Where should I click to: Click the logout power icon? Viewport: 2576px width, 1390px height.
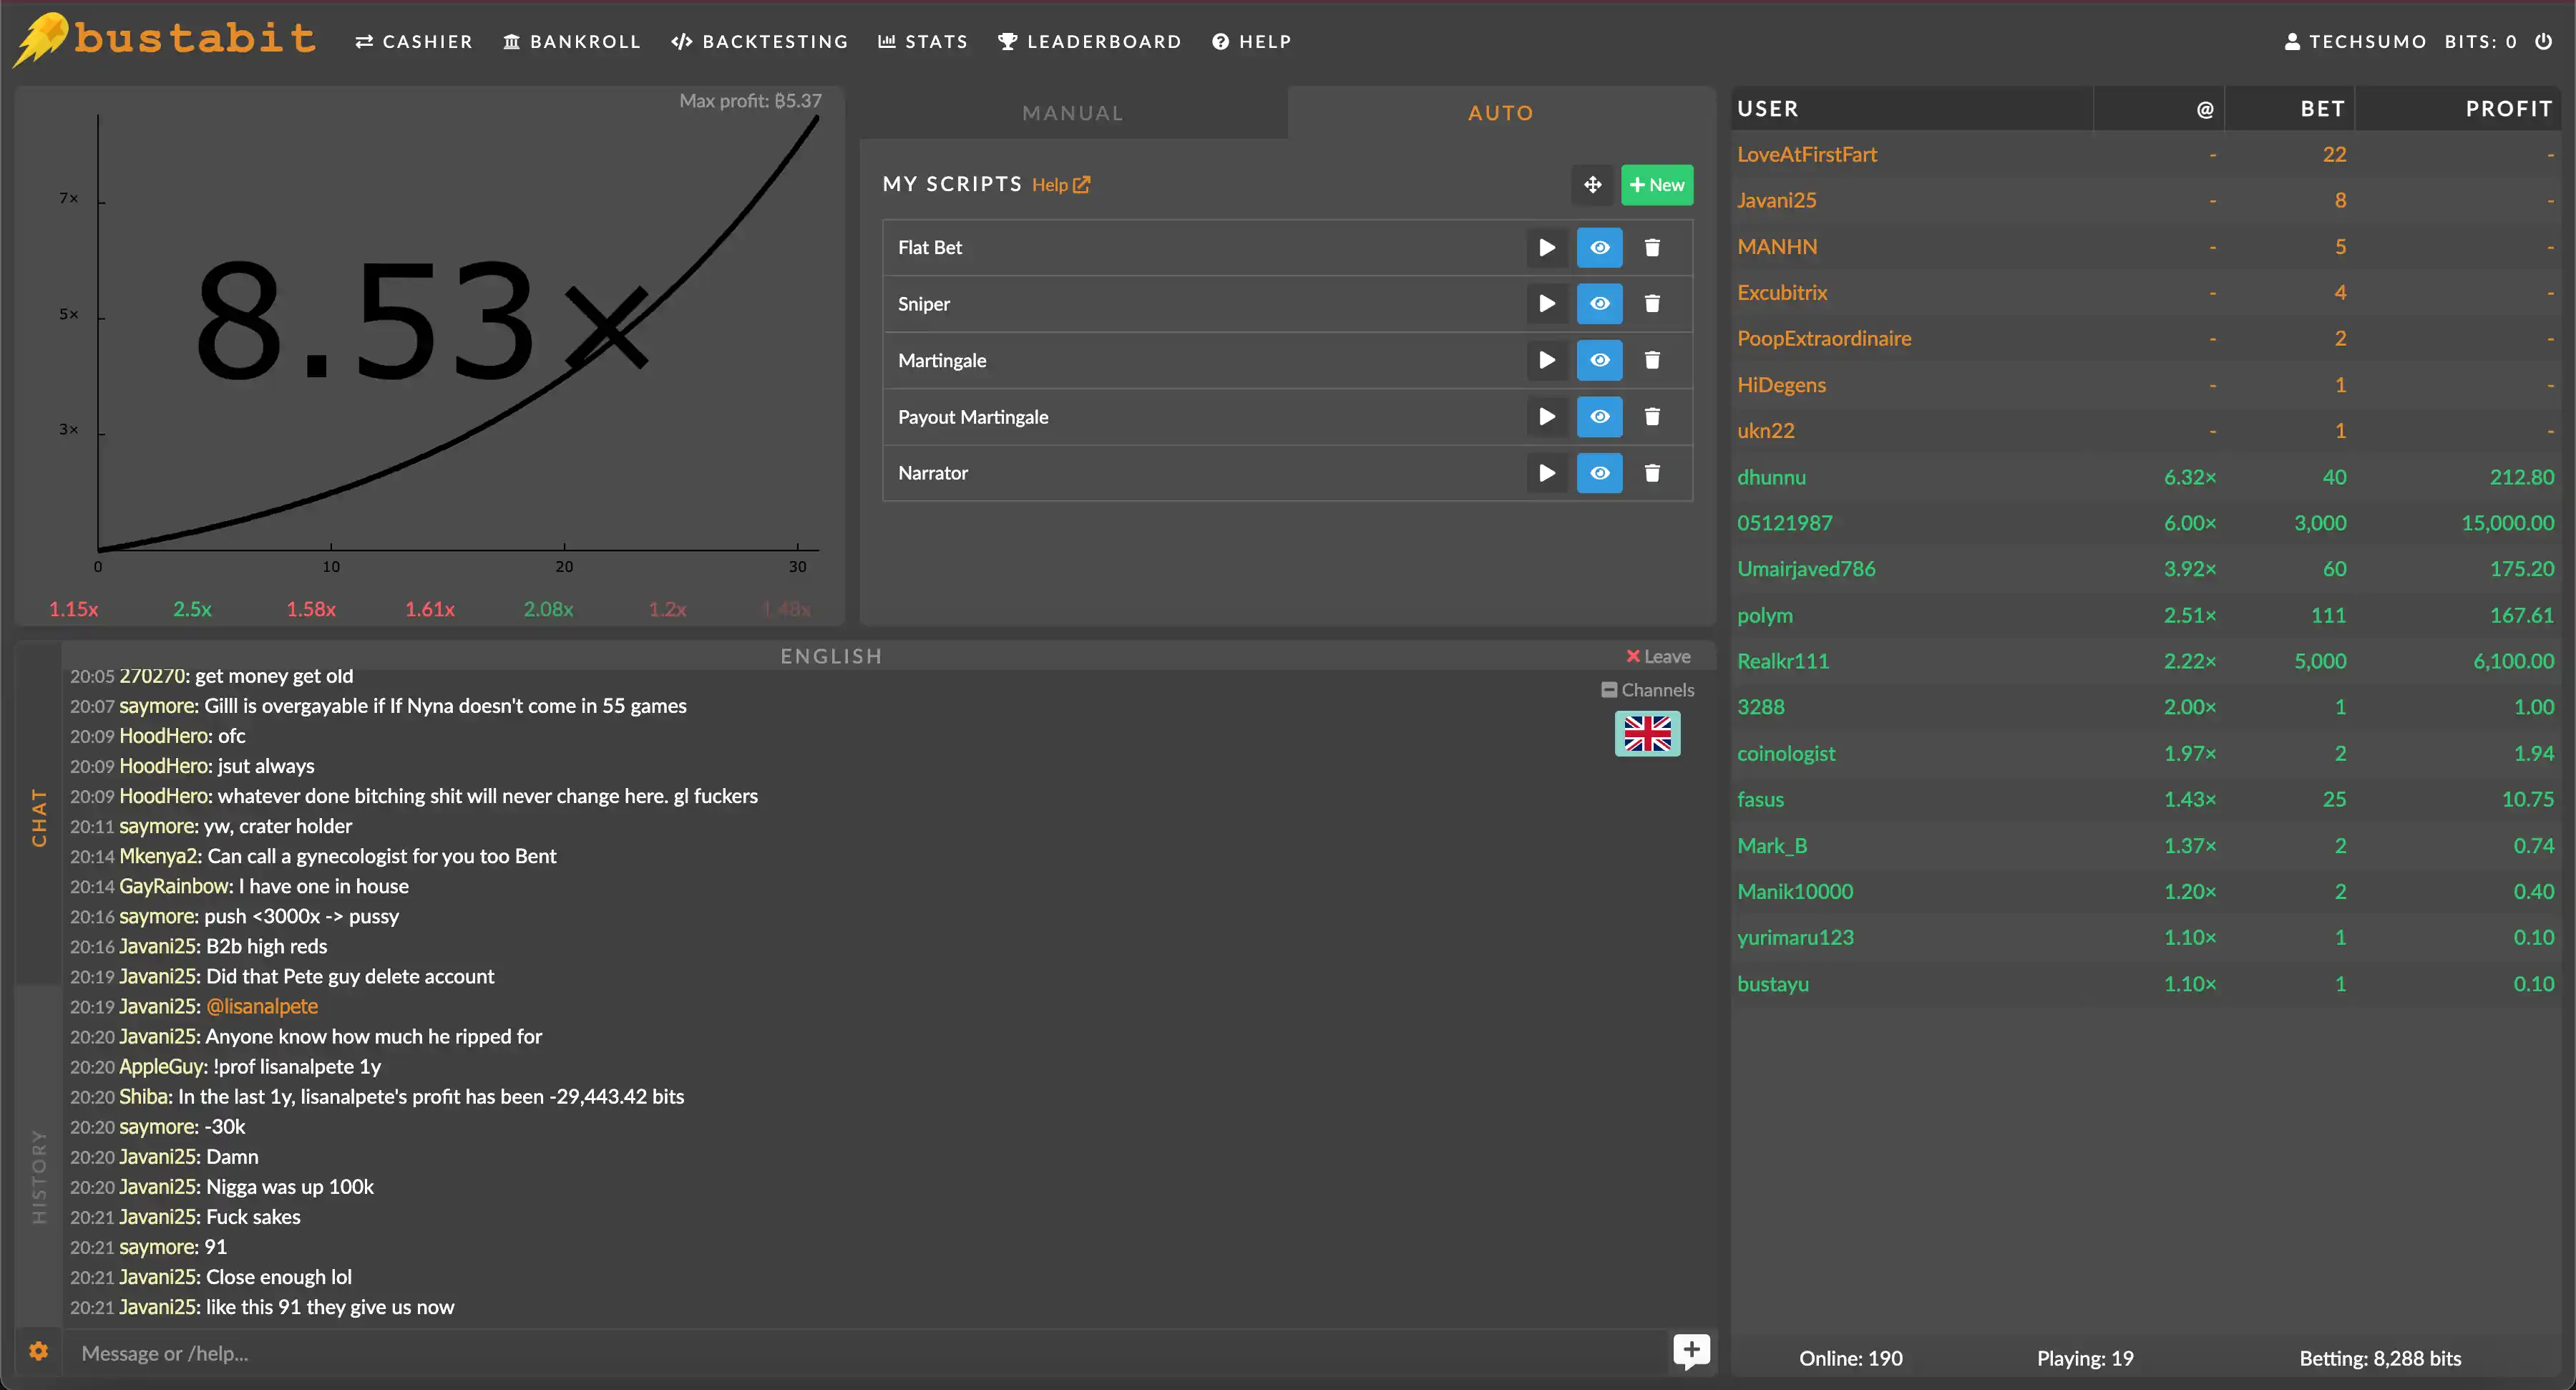2543,41
